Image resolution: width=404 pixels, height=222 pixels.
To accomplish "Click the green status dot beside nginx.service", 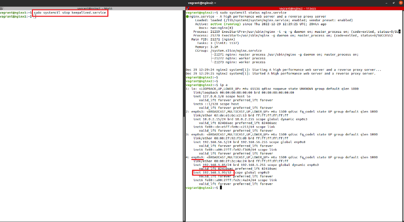I will (187, 17).
